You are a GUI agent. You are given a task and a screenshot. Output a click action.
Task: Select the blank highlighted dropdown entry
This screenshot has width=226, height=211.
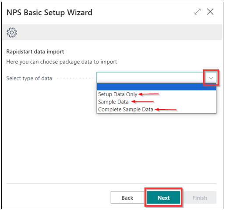click(x=156, y=86)
